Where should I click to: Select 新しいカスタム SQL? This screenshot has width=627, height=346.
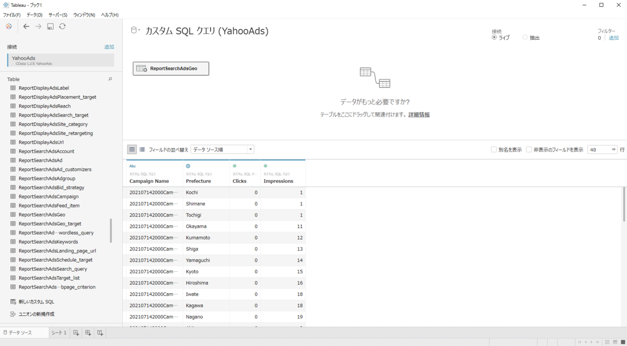[36, 302]
